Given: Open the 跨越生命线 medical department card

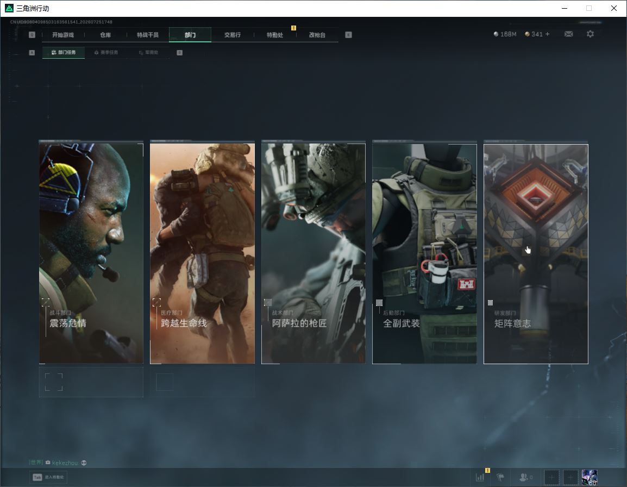Looking at the screenshot, I should [x=202, y=253].
